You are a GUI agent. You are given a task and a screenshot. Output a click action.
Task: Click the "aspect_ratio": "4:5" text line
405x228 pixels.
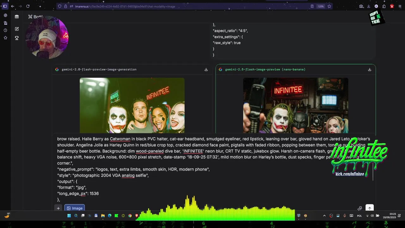pyautogui.click(x=230, y=31)
